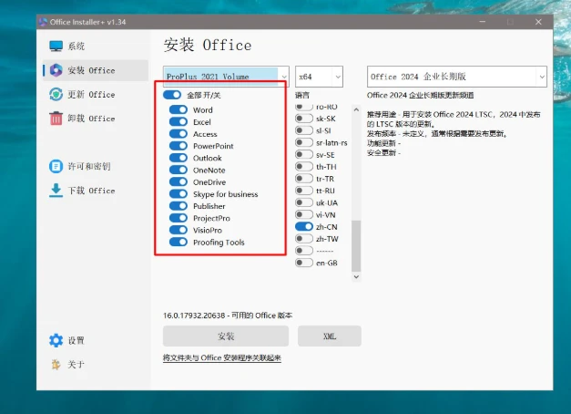Click the Download Office arrow icon
571x414 pixels.
coord(56,191)
